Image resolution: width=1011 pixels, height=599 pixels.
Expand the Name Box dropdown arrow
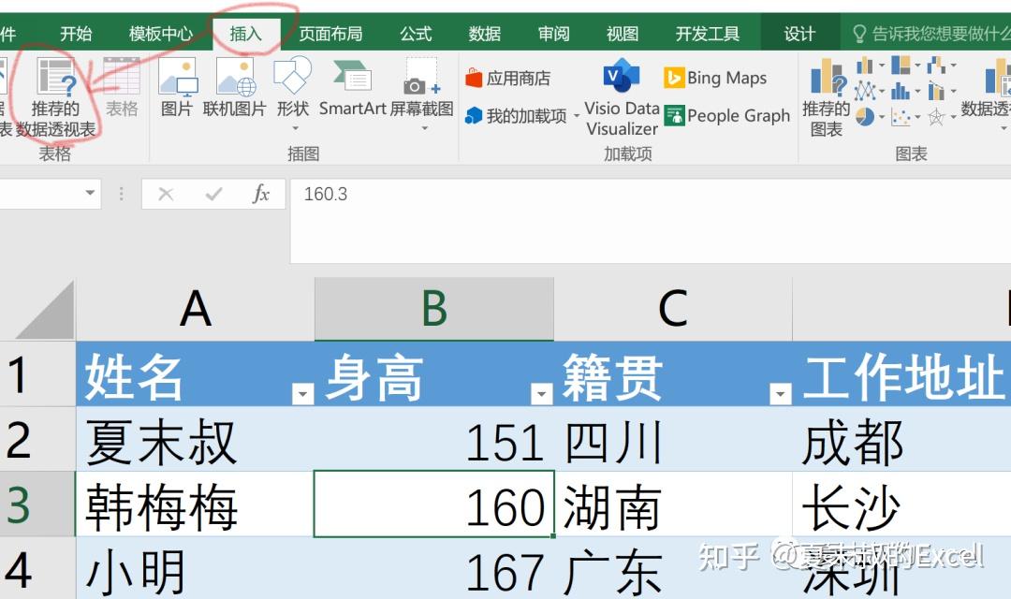pos(90,194)
